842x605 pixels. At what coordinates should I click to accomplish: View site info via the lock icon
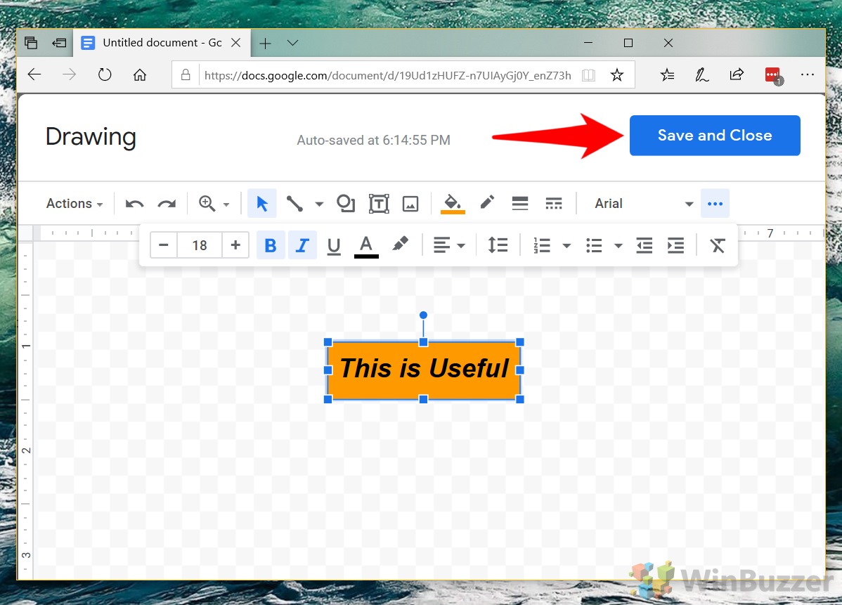(186, 74)
